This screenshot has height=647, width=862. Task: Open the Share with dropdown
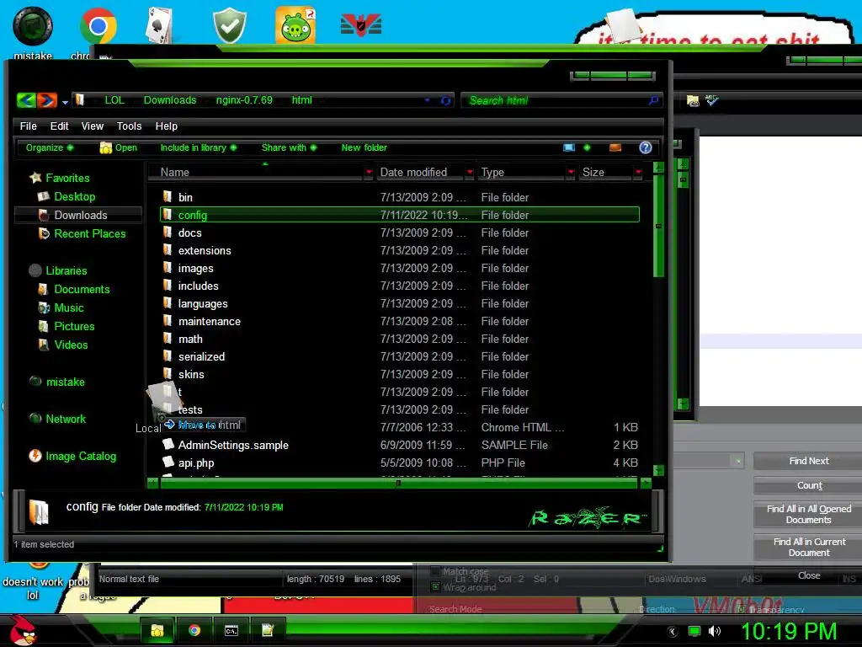(290, 147)
